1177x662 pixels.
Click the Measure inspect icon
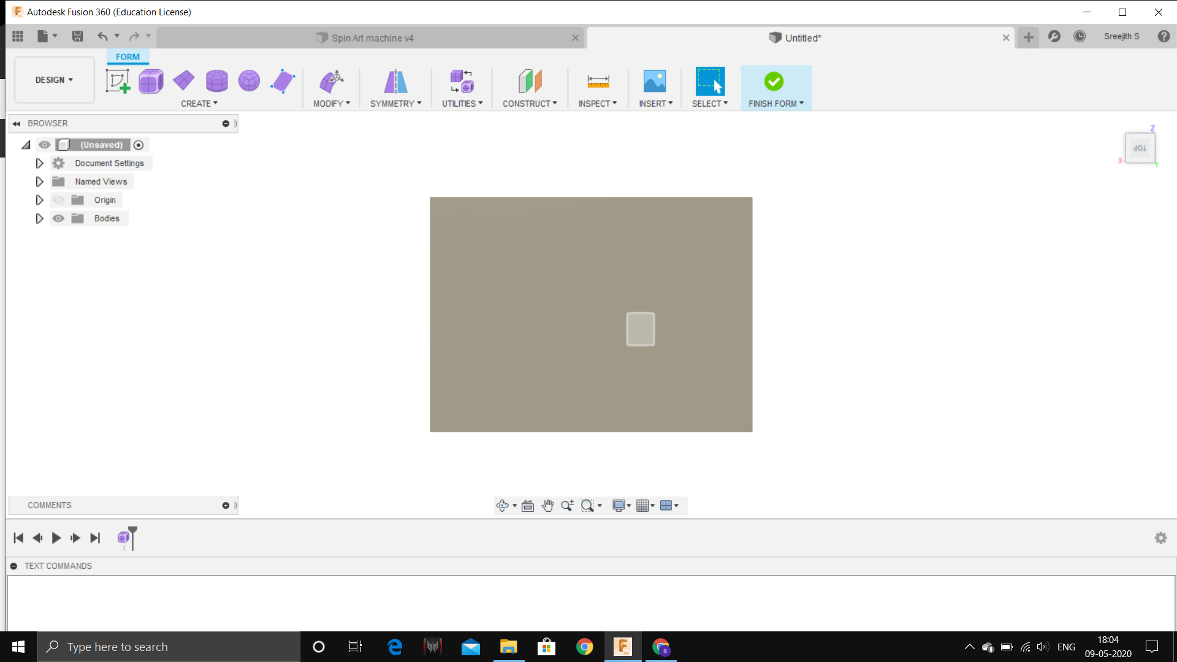598,81
